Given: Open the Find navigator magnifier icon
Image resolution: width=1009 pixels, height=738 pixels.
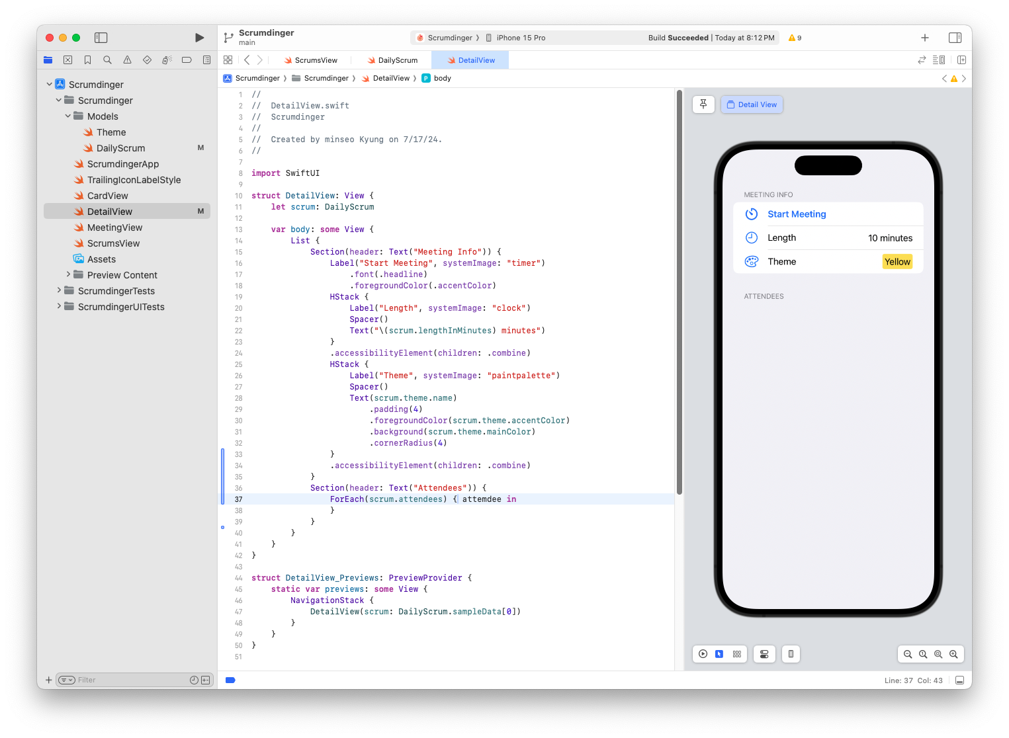Looking at the screenshot, I should (x=107, y=60).
